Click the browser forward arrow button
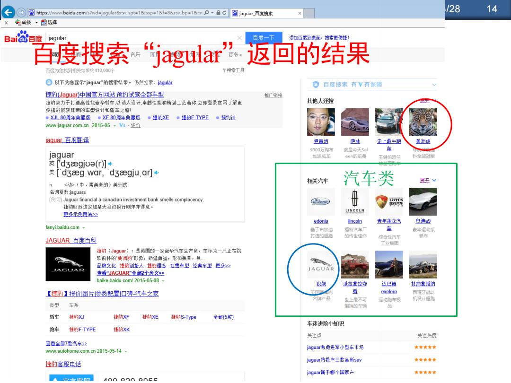The width and height of the screenshot is (511, 383). tap(21, 13)
